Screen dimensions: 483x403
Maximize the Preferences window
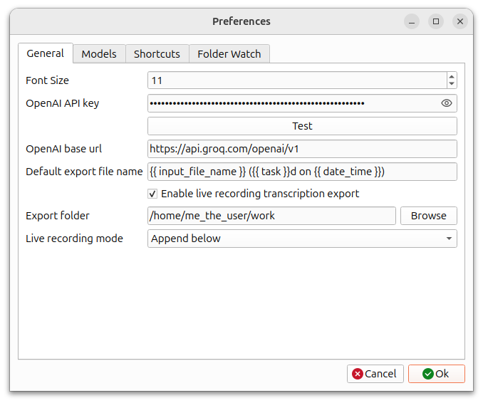click(x=436, y=21)
